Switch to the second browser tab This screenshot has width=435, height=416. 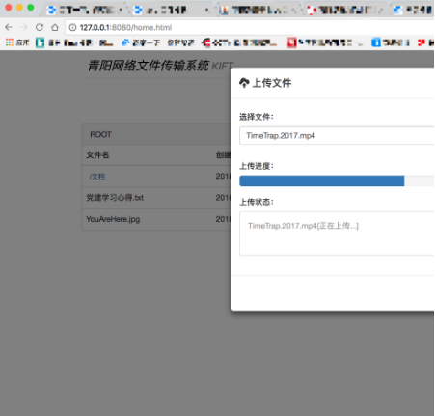(172, 10)
